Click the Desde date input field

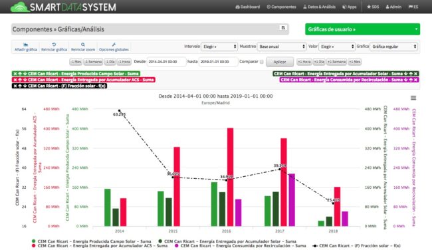(166, 62)
